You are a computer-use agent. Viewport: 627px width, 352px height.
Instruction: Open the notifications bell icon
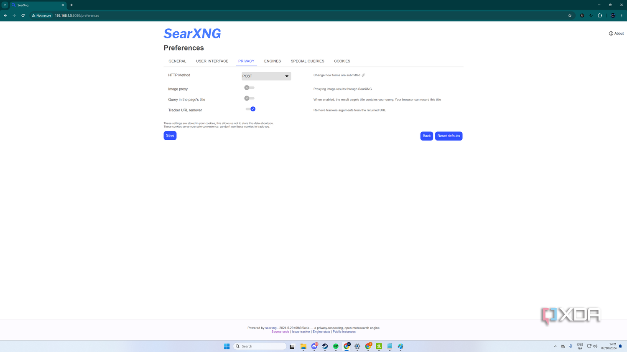pyautogui.click(x=621, y=346)
